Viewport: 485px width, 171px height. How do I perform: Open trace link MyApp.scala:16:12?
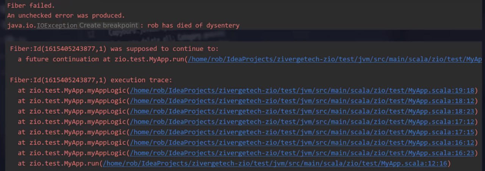point(302,143)
